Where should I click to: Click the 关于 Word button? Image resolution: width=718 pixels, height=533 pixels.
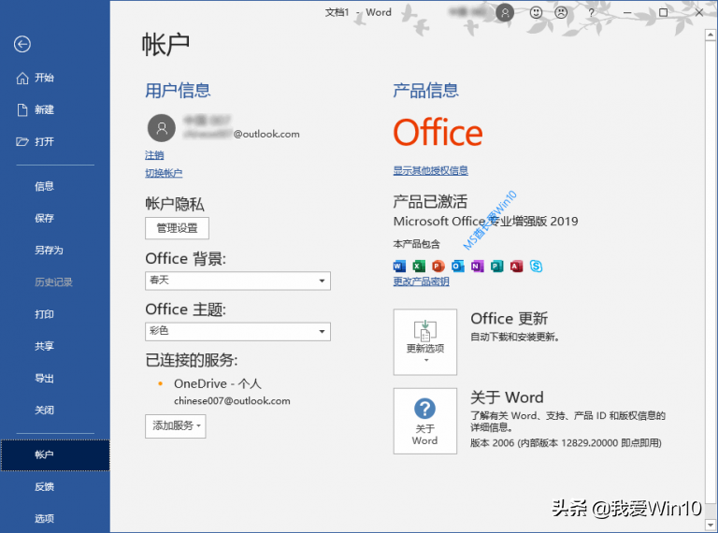(x=425, y=422)
